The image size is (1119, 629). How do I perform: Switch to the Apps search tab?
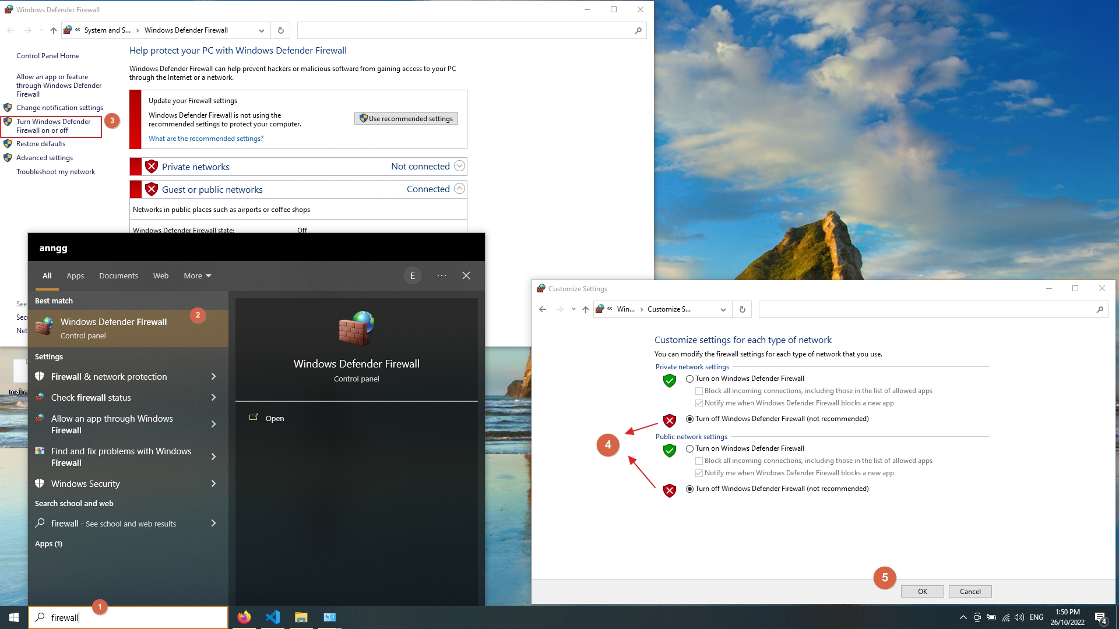point(75,275)
